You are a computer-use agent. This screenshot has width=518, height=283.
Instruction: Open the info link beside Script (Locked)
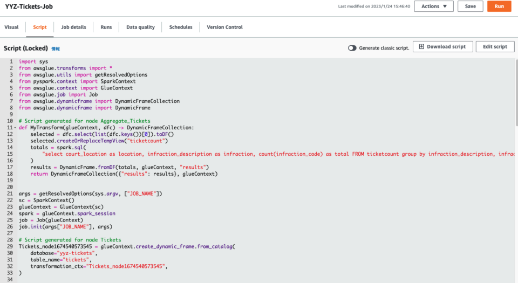click(x=56, y=49)
